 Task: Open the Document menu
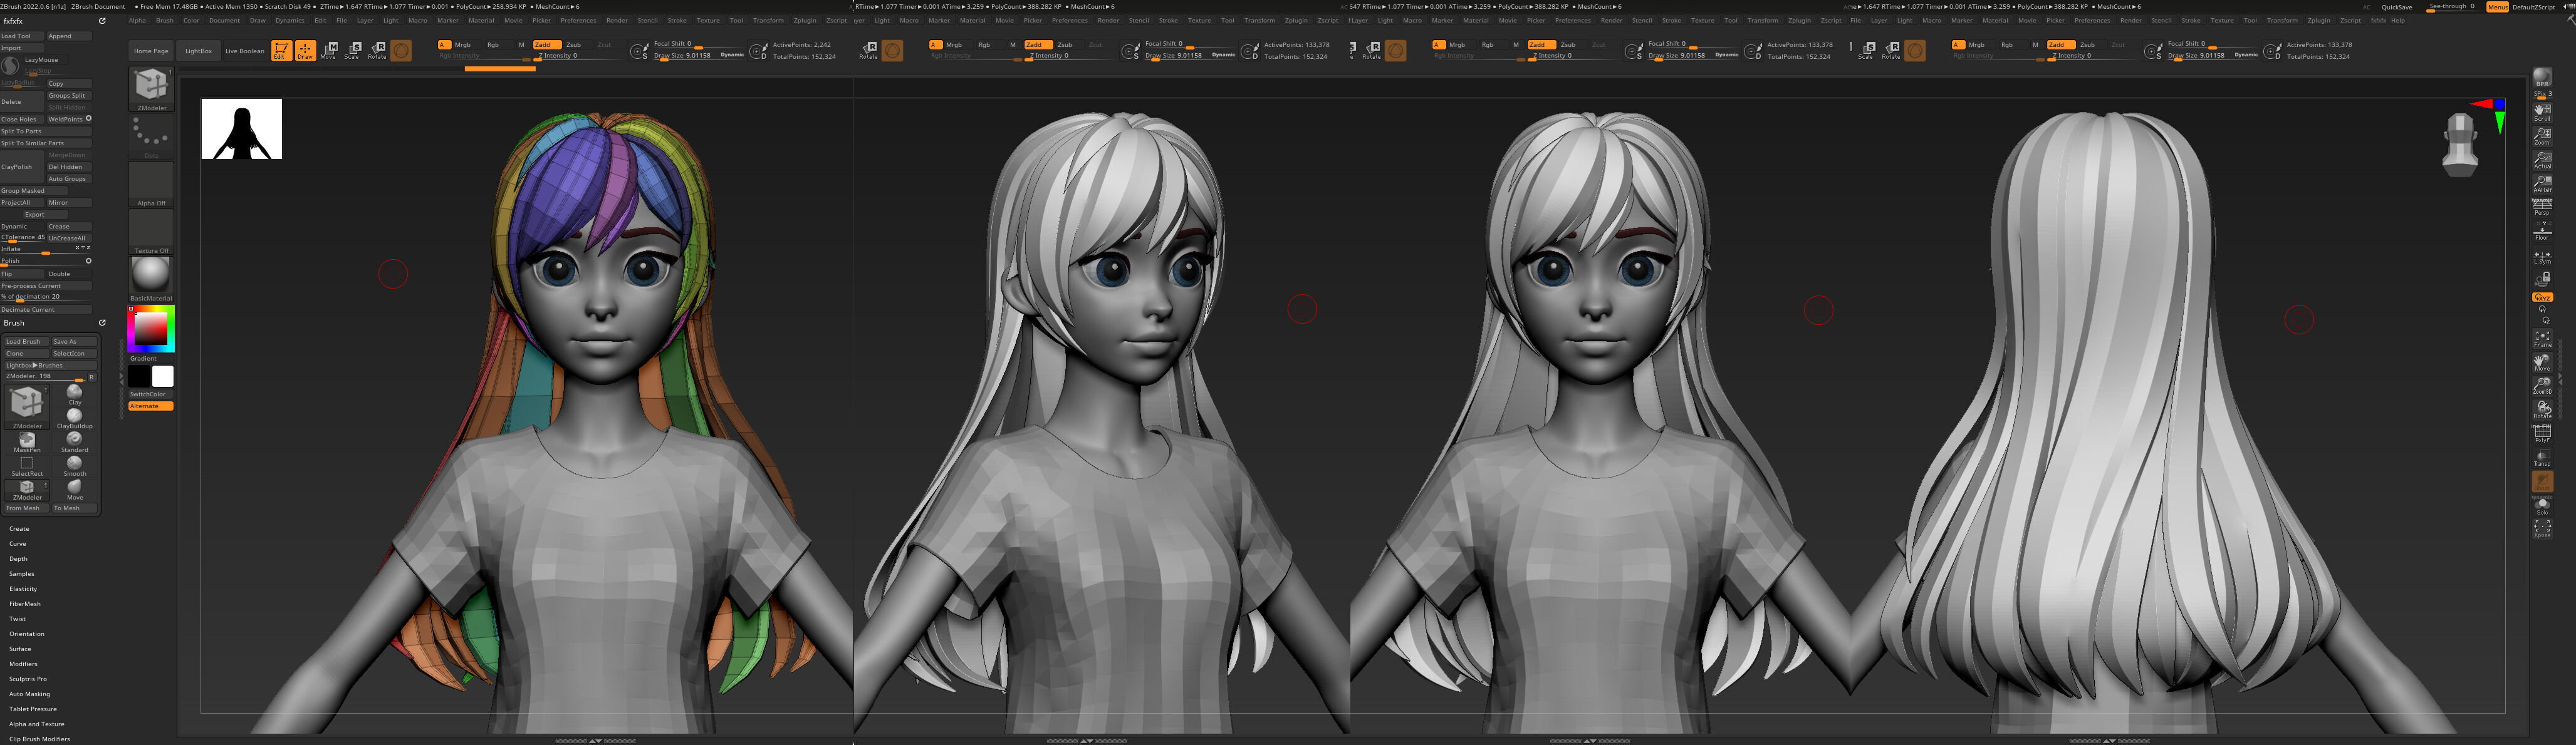(x=224, y=20)
